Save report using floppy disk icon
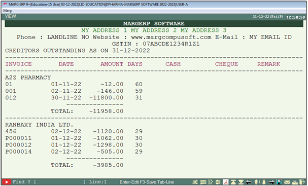Image resolution: width=308 pixels, height=186 pixels. click(x=279, y=182)
